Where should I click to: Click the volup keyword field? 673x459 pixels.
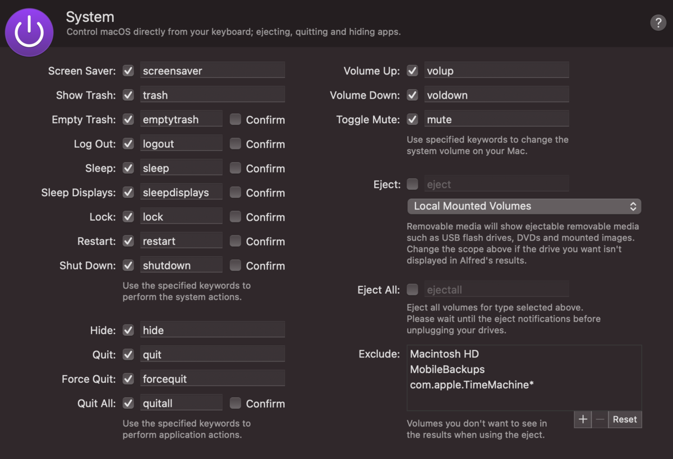[x=497, y=71]
